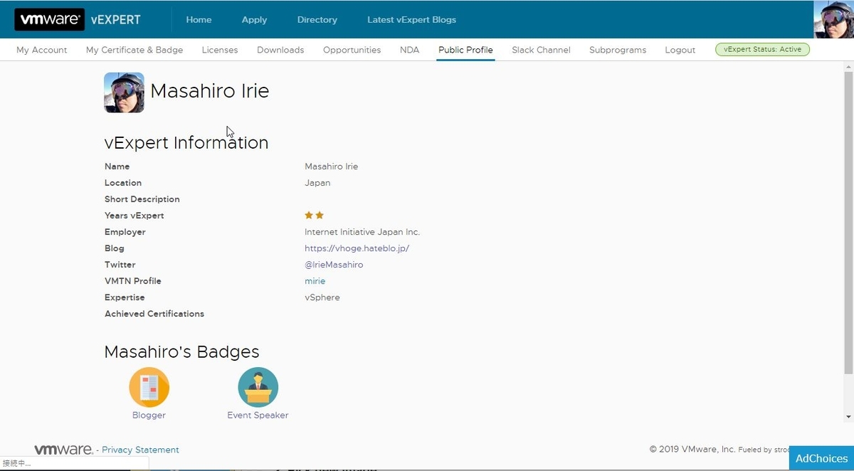Click the scrollbar up arrow

(848, 67)
